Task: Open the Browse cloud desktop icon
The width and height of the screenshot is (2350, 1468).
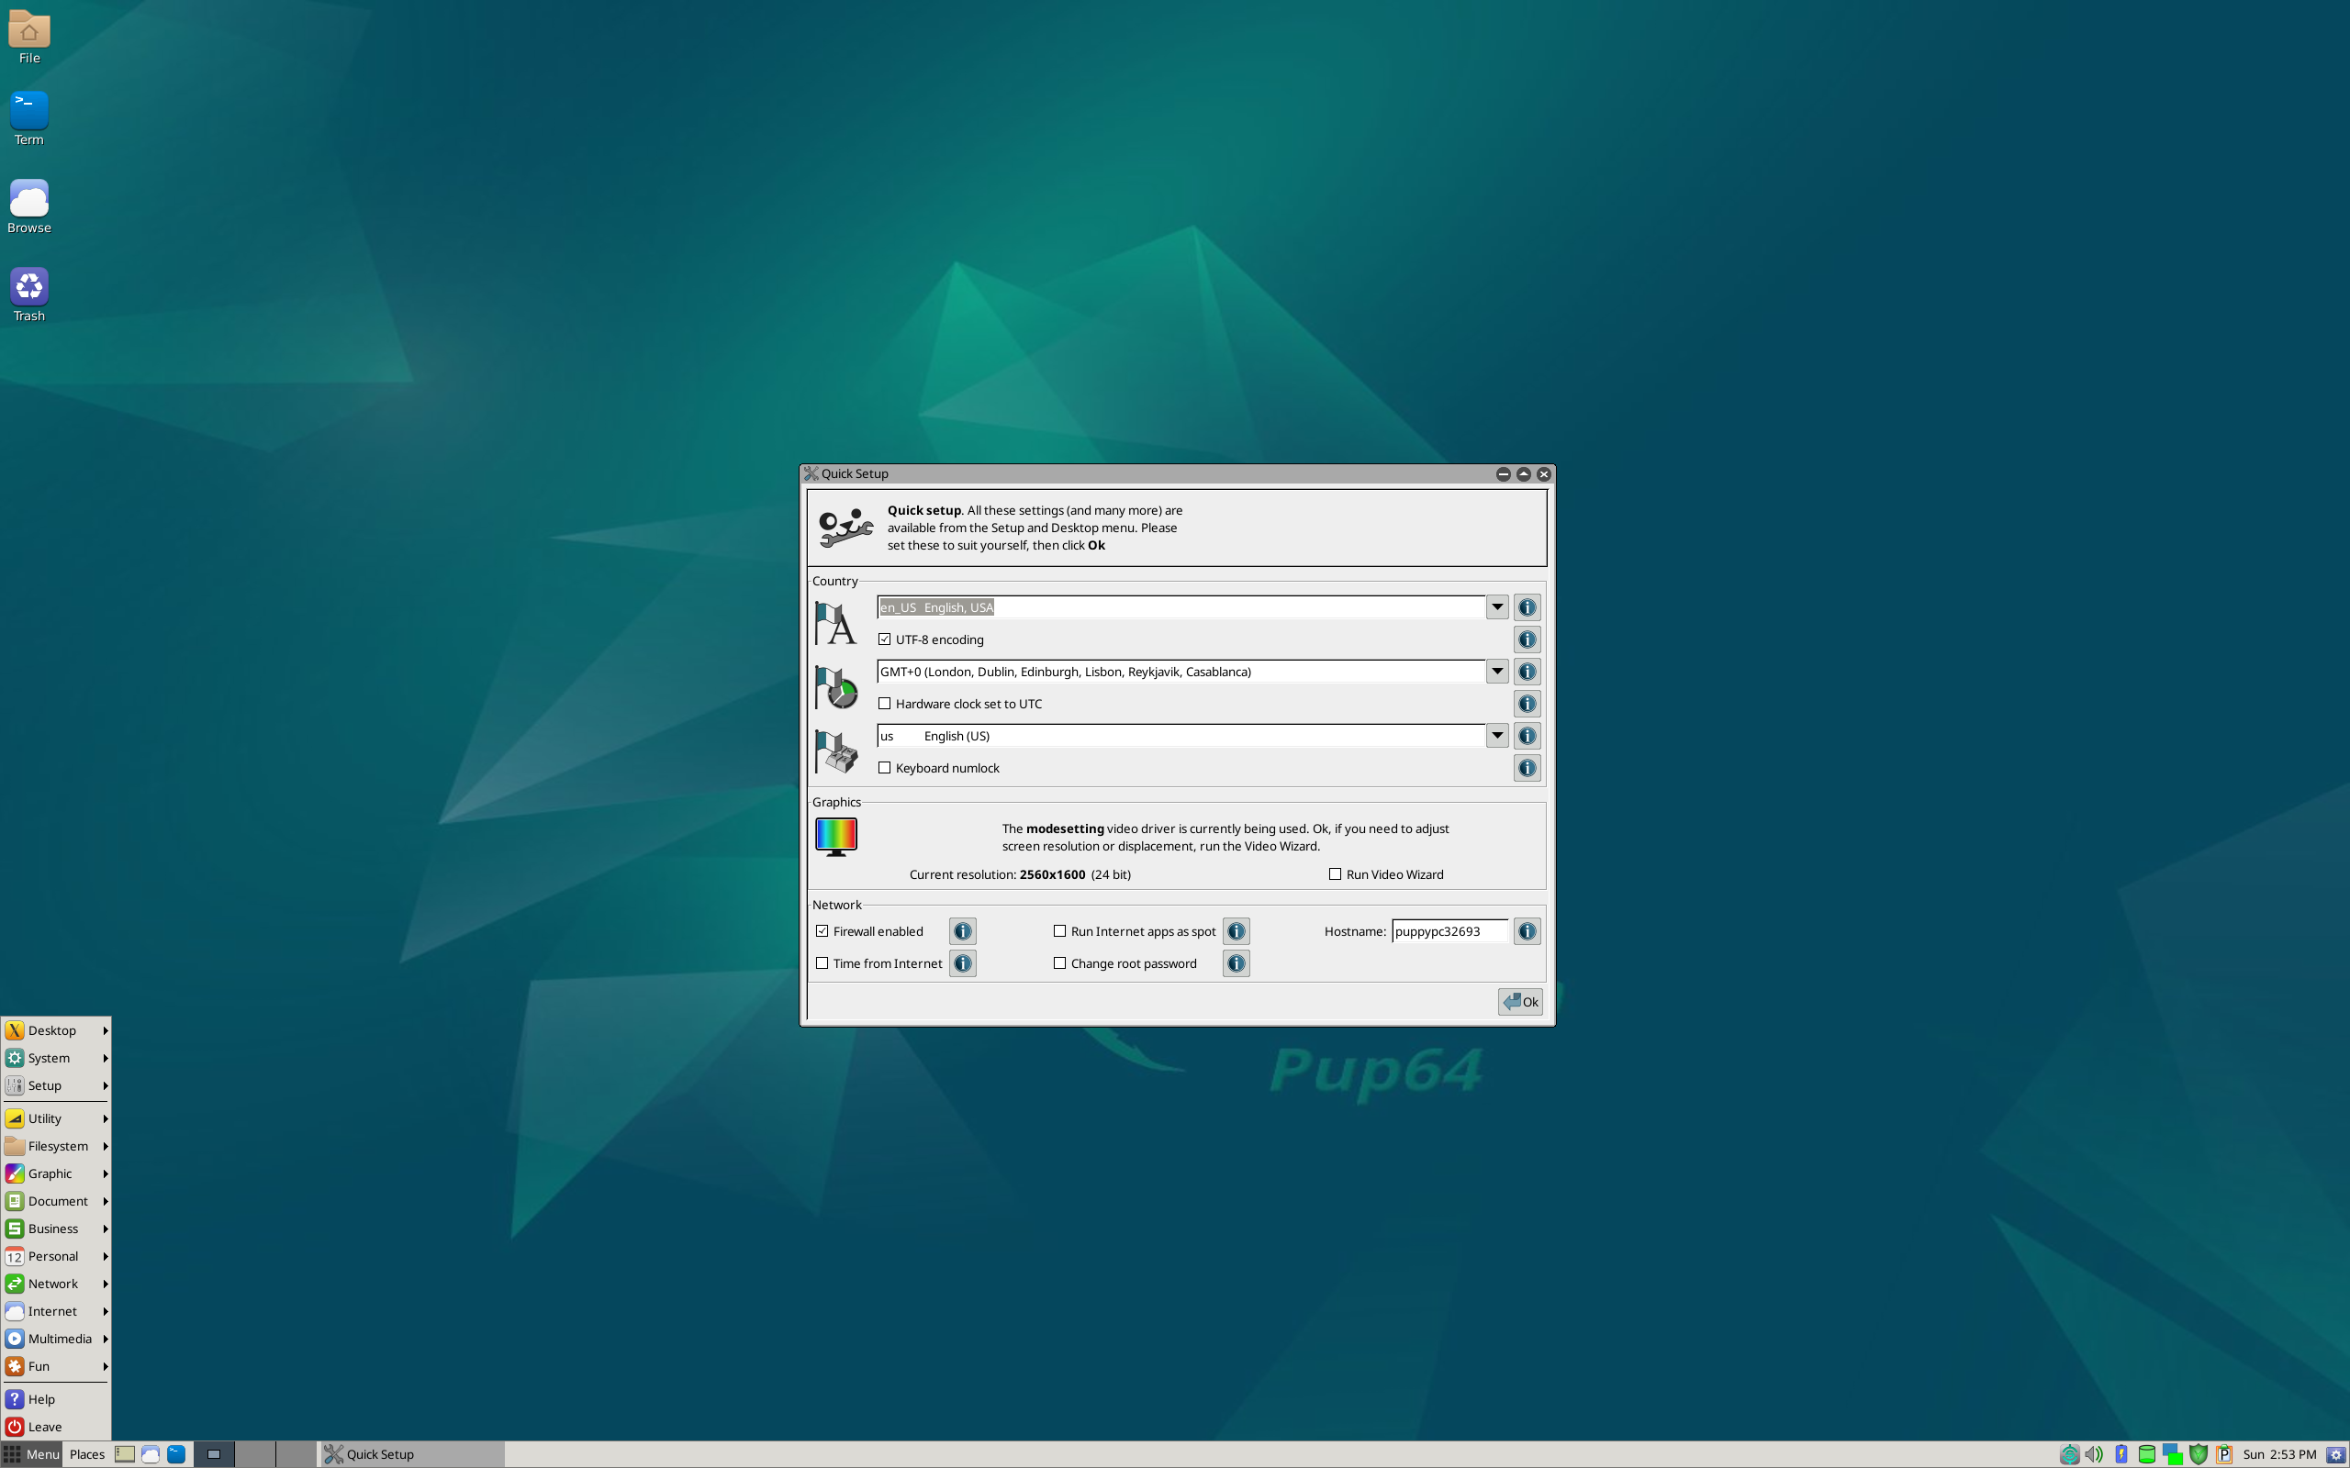Action: point(29,206)
